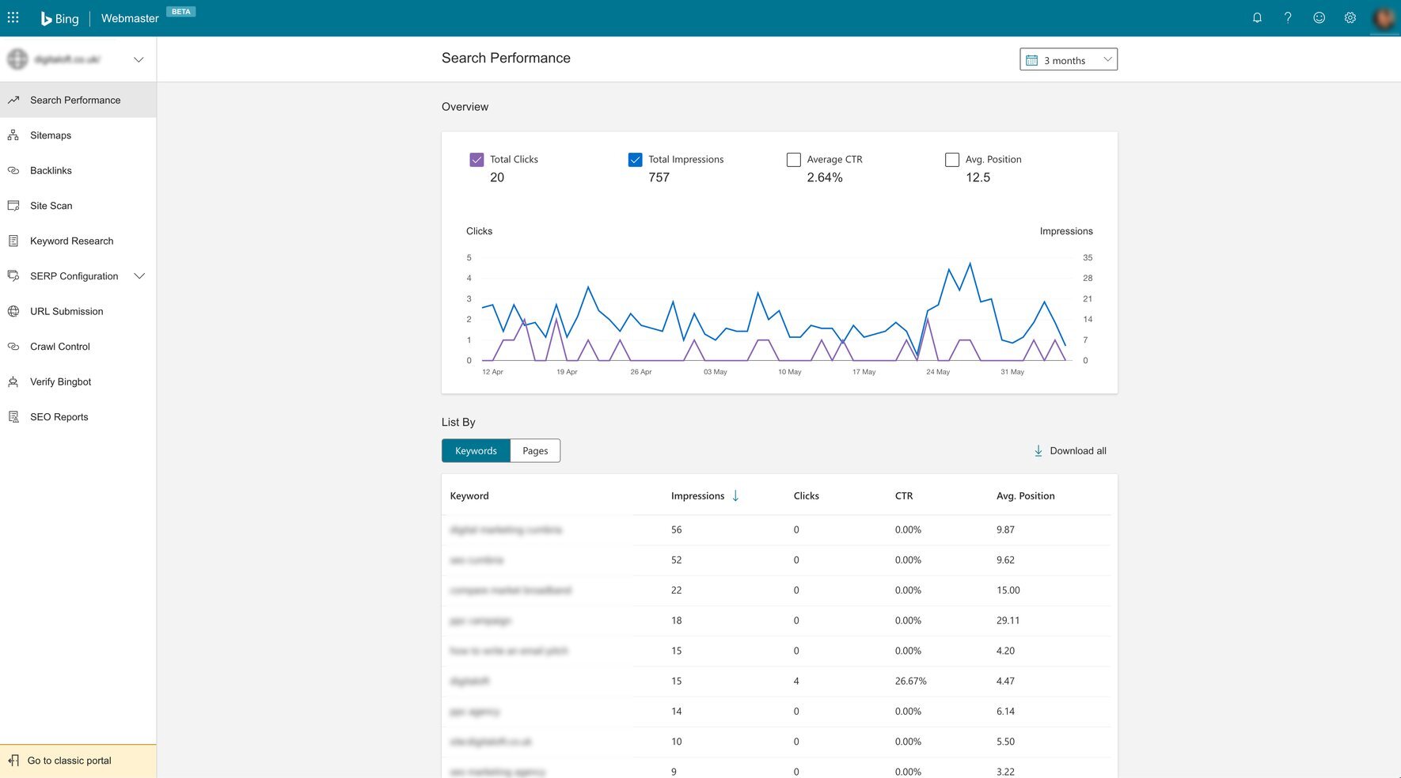This screenshot has height=778, width=1401.
Task: Click the Verify Bingbot icon
Action: [x=13, y=381]
